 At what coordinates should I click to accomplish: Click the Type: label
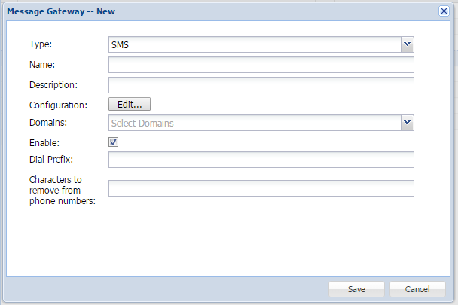41,45
